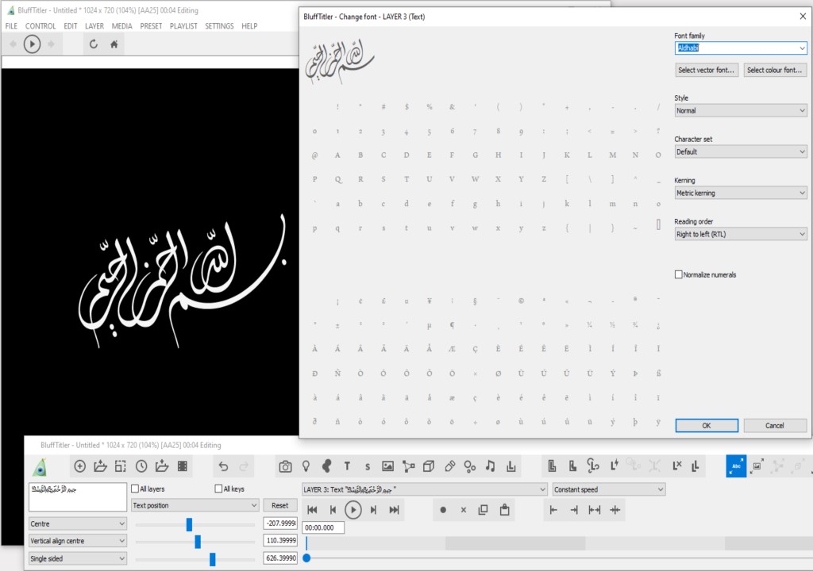Open the Constant speed dropdown
Screen dimensions: 813x571
tap(609, 489)
